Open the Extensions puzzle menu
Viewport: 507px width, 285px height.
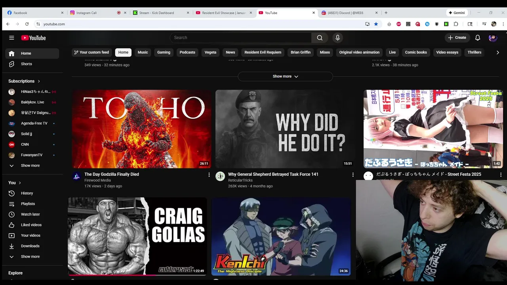(x=456, y=24)
